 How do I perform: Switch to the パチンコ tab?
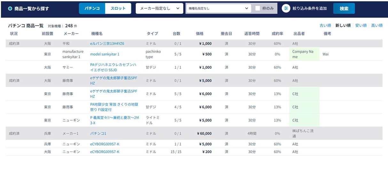(92, 9)
